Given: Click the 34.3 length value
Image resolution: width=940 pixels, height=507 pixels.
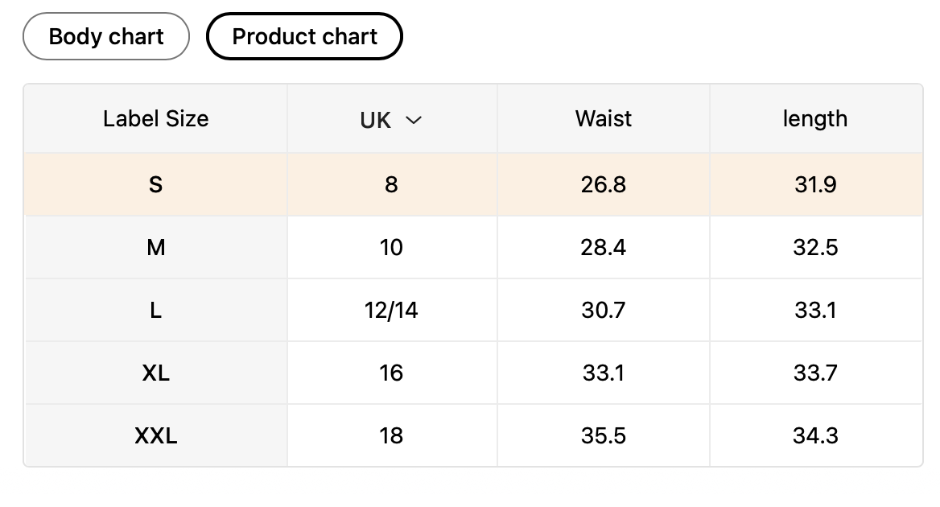Looking at the screenshot, I should 815,436.
